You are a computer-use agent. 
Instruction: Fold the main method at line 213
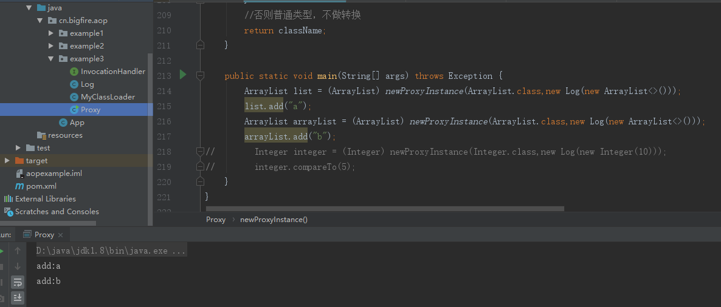pos(200,75)
